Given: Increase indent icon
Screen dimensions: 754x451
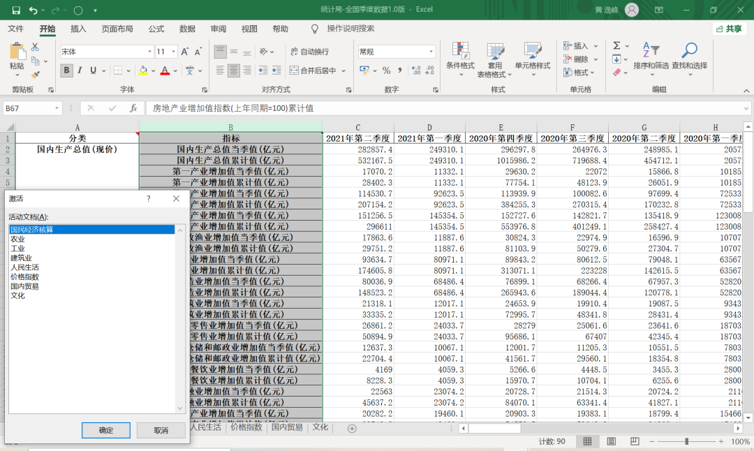Looking at the screenshot, I should (x=276, y=71).
